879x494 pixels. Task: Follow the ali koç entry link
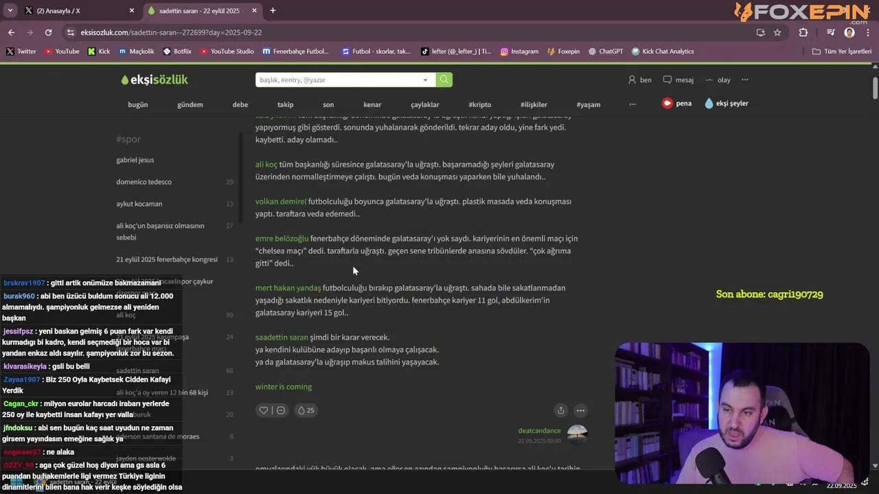[x=266, y=165]
